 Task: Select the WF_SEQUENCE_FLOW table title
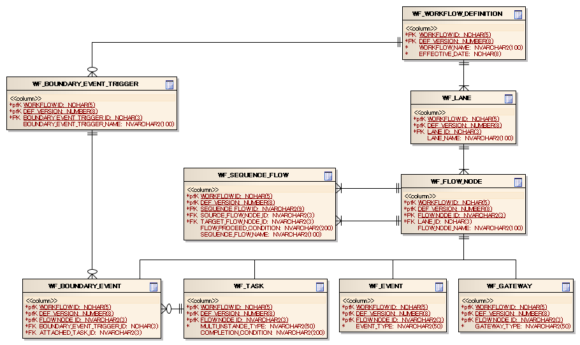click(254, 175)
